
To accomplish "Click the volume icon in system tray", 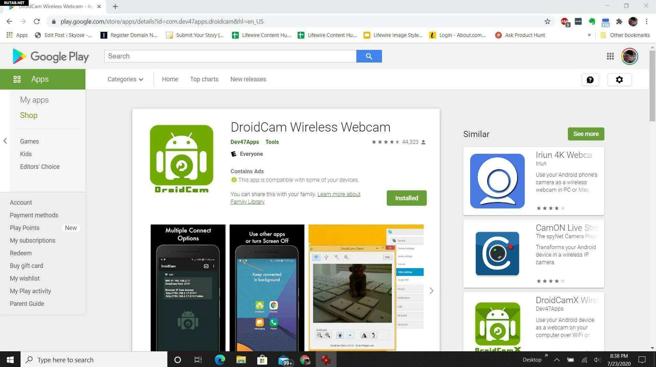I will 597,359.
